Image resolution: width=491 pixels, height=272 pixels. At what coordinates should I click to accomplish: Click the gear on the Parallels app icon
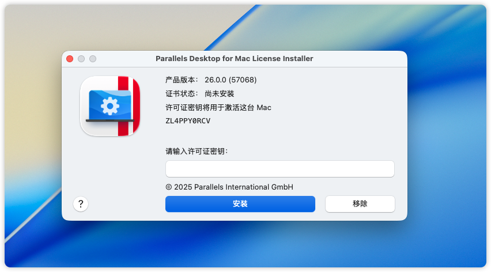click(x=109, y=106)
